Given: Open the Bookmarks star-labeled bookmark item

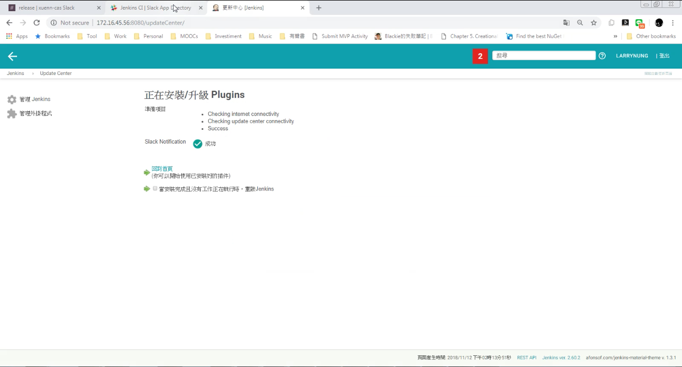Looking at the screenshot, I should point(52,36).
